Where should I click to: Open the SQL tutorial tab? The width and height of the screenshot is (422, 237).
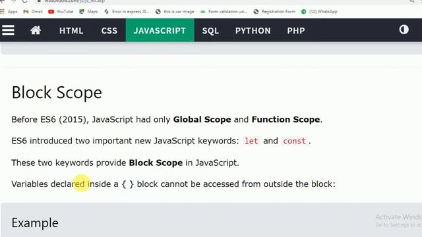[210, 30]
